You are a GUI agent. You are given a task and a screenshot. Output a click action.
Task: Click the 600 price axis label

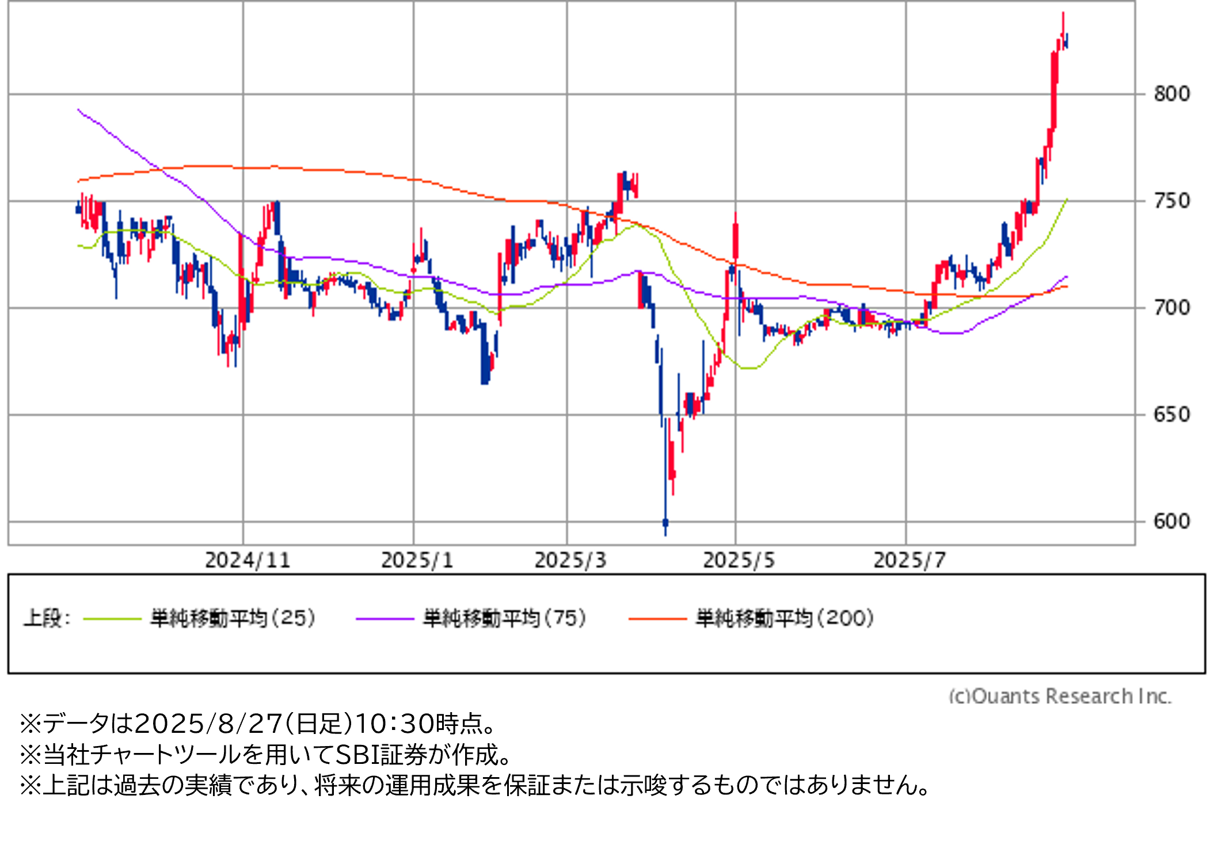point(1171,522)
